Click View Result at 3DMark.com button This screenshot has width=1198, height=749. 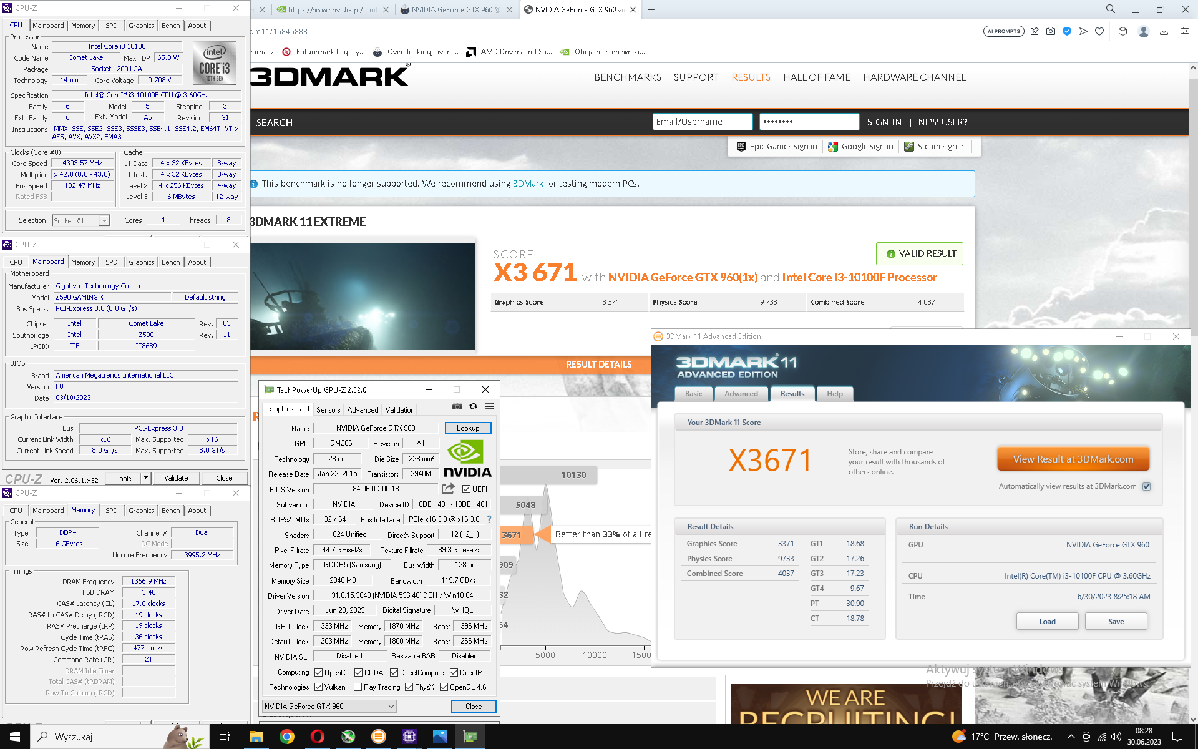click(x=1073, y=459)
